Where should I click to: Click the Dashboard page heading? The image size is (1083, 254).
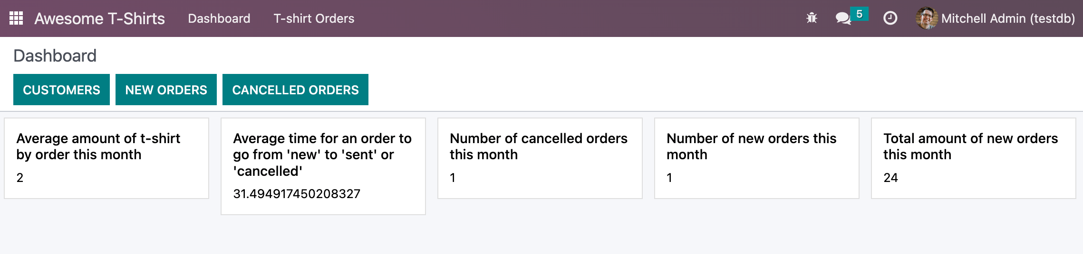coord(55,56)
